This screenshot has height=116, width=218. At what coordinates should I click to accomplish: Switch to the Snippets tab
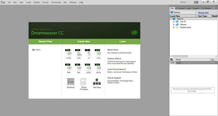pyautogui.click(x=196, y=8)
